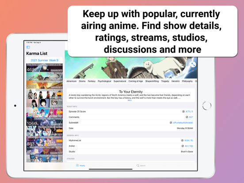
Task: Select the To Your Eternity list entry
Action: click(x=45, y=76)
